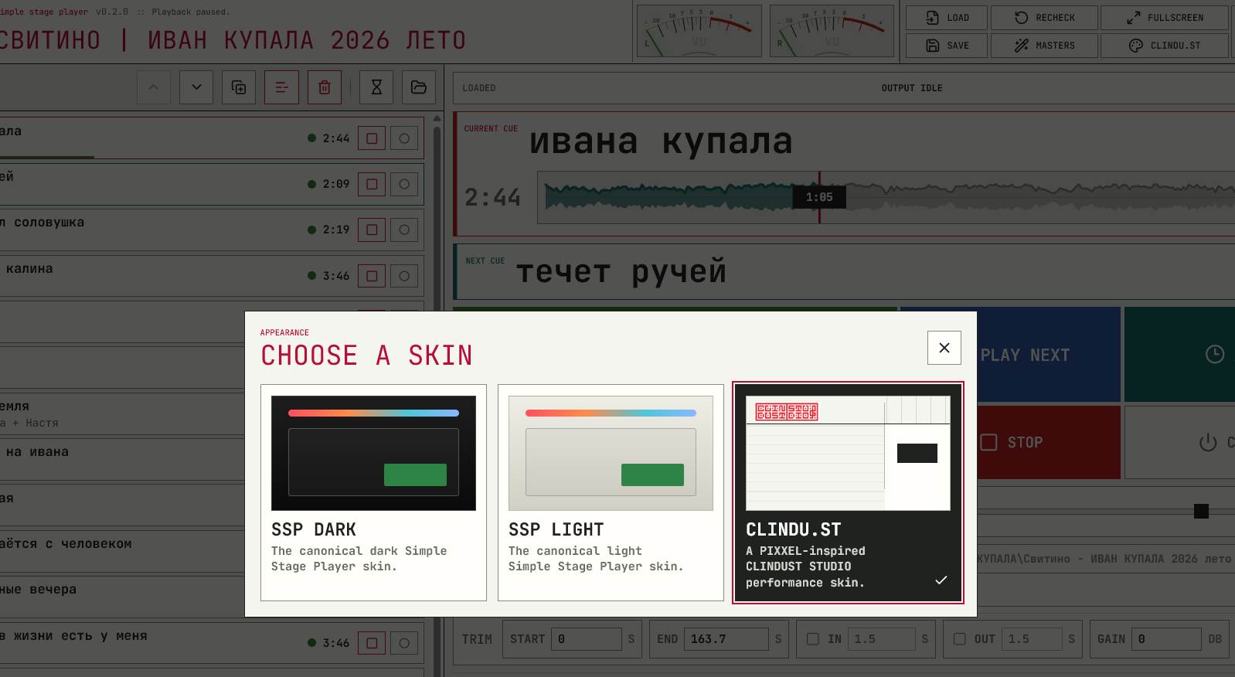Click red square on жизни есть у меня row
The width and height of the screenshot is (1235, 677).
click(x=372, y=643)
